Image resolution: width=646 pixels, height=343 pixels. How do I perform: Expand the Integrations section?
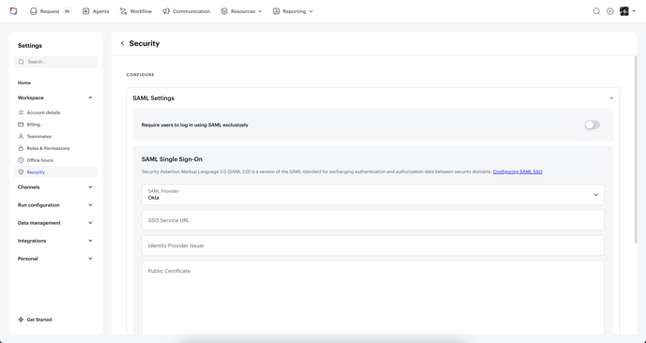[x=90, y=241]
